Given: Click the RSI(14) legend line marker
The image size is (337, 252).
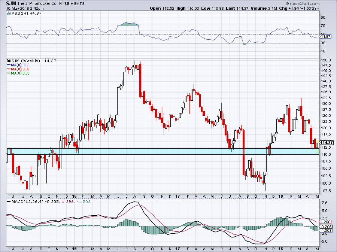Looking at the screenshot, I should tap(9, 13).
